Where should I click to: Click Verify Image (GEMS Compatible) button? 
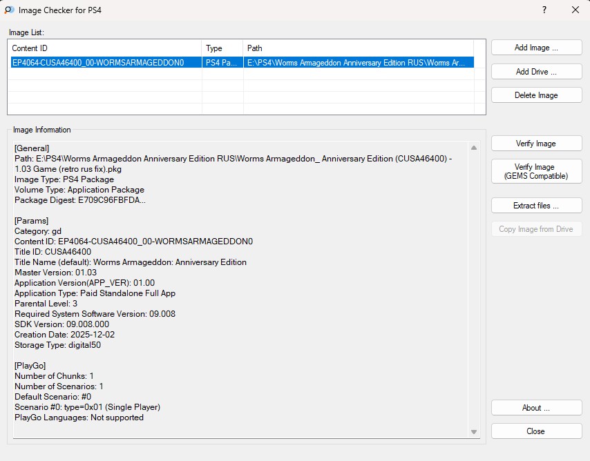point(536,171)
